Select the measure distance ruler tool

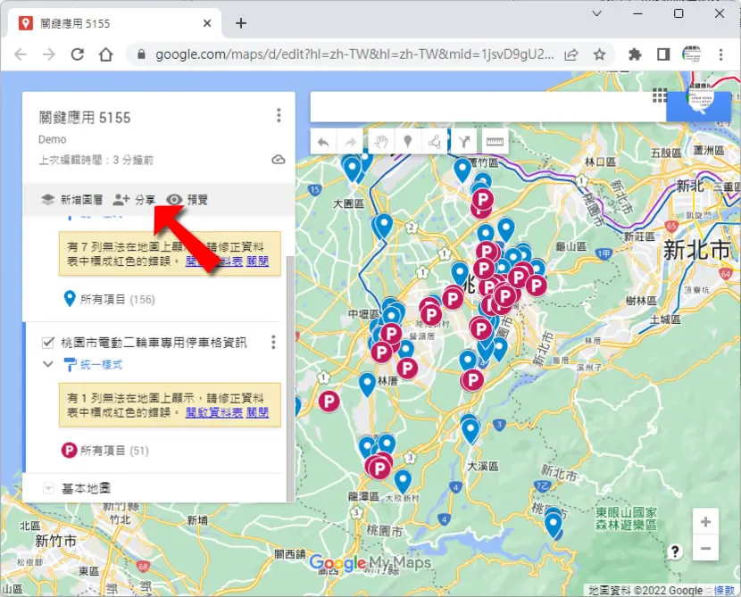click(x=495, y=141)
